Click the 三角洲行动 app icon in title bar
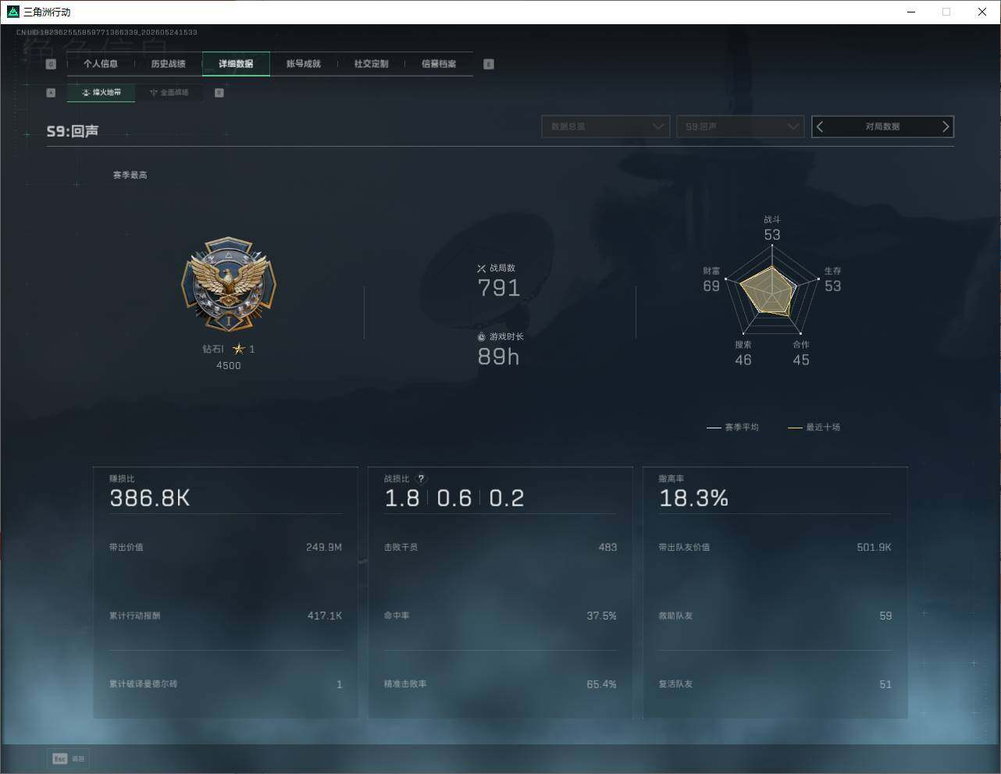The image size is (1001, 774). point(12,12)
